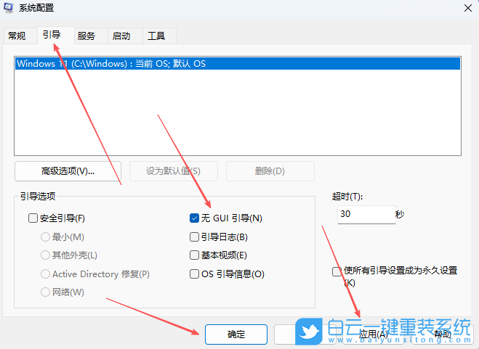Select the 其他外壳(L) radio option
The height and width of the screenshot is (349, 479).
coord(45,255)
